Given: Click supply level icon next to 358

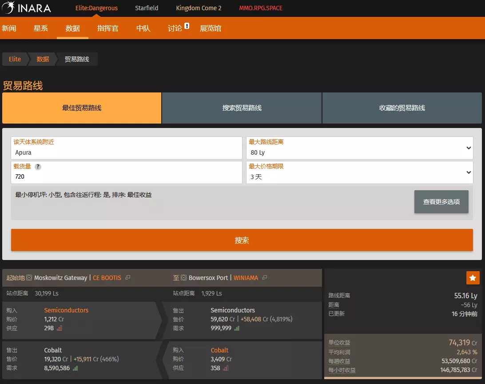Looking at the screenshot, I should 226,368.
